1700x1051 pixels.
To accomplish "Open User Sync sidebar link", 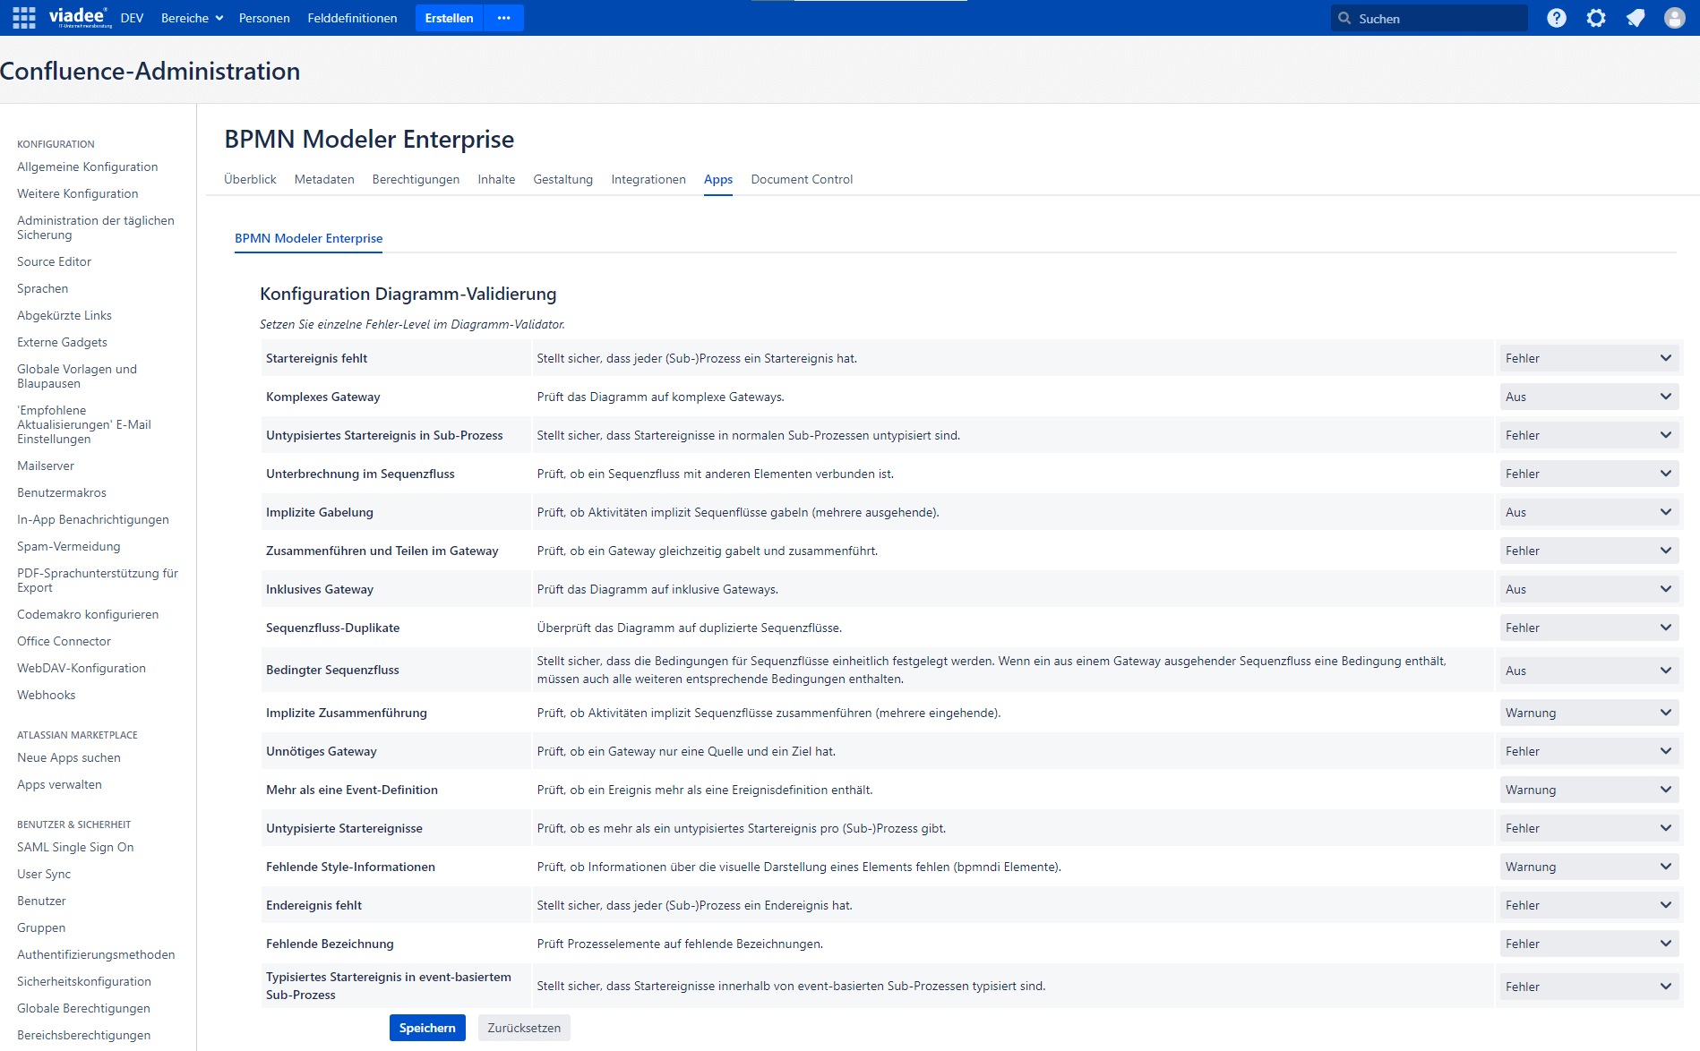I will point(44,874).
